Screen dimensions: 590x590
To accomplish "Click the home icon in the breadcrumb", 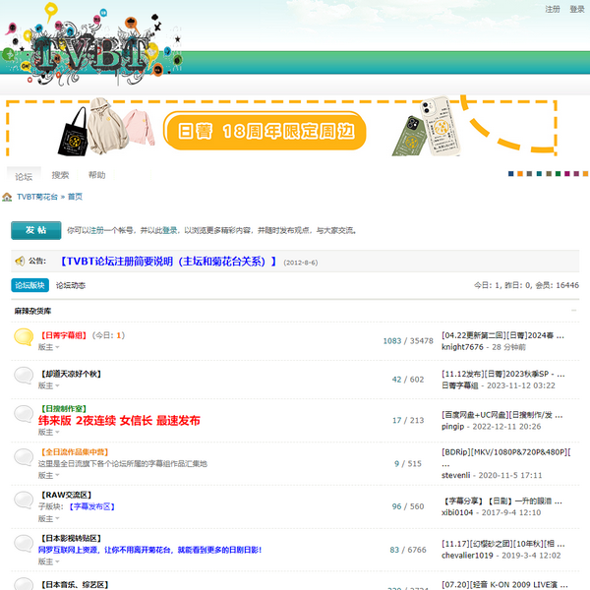I will click(x=7, y=197).
